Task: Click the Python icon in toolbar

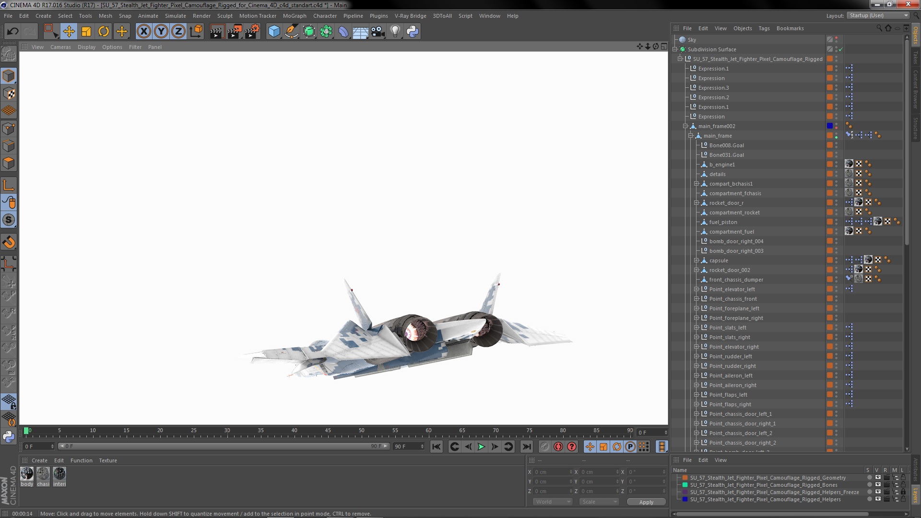Action: (413, 32)
